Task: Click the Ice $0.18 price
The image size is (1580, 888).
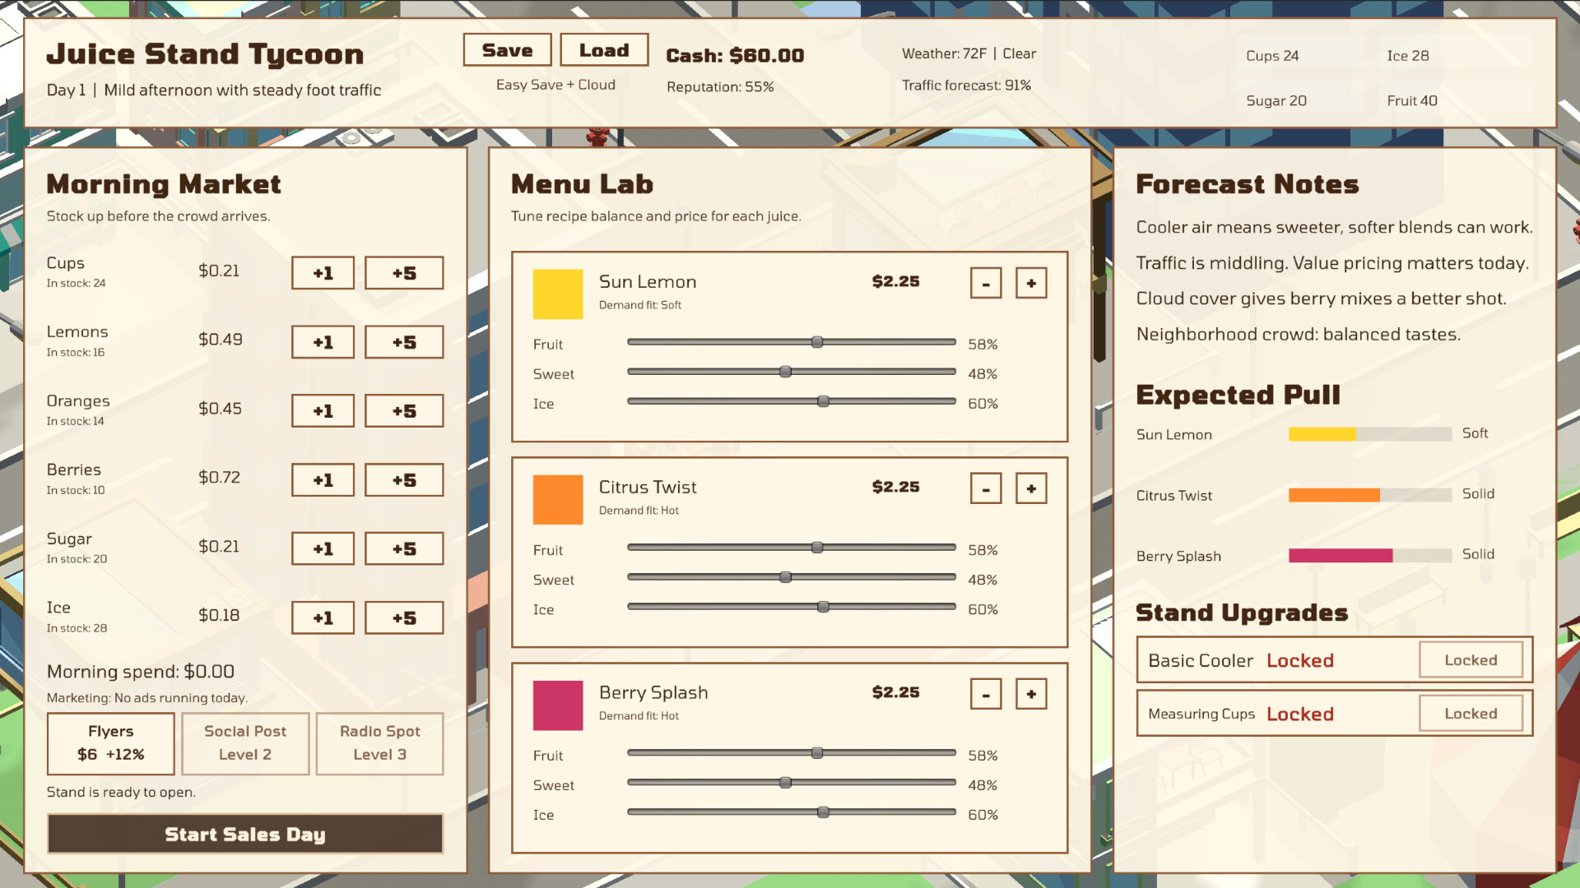Action: pos(219,615)
